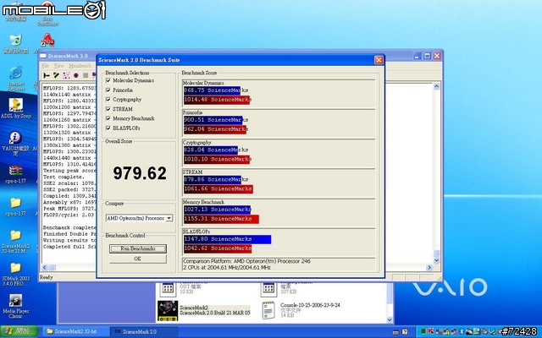This screenshot has height=338, width=542.
Task: Click scroll down arrow in ScienceMark output
Action: [x=436, y=261]
